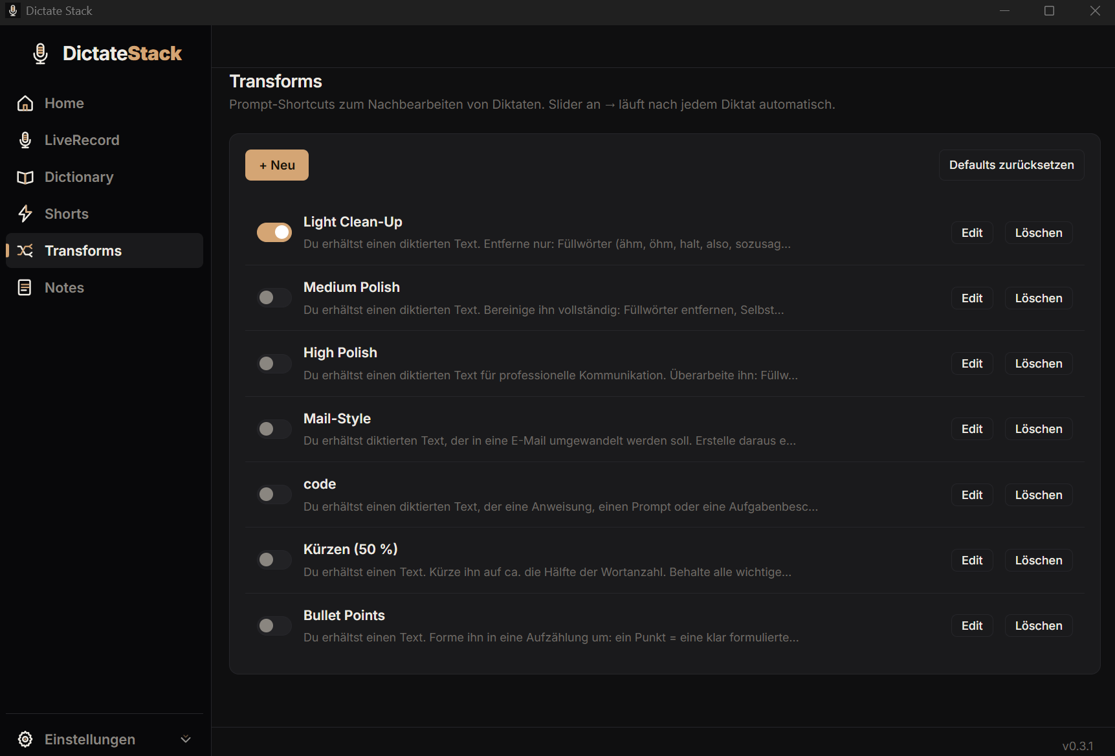Select Shorts in the sidebar
The image size is (1115, 756).
[104, 214]
